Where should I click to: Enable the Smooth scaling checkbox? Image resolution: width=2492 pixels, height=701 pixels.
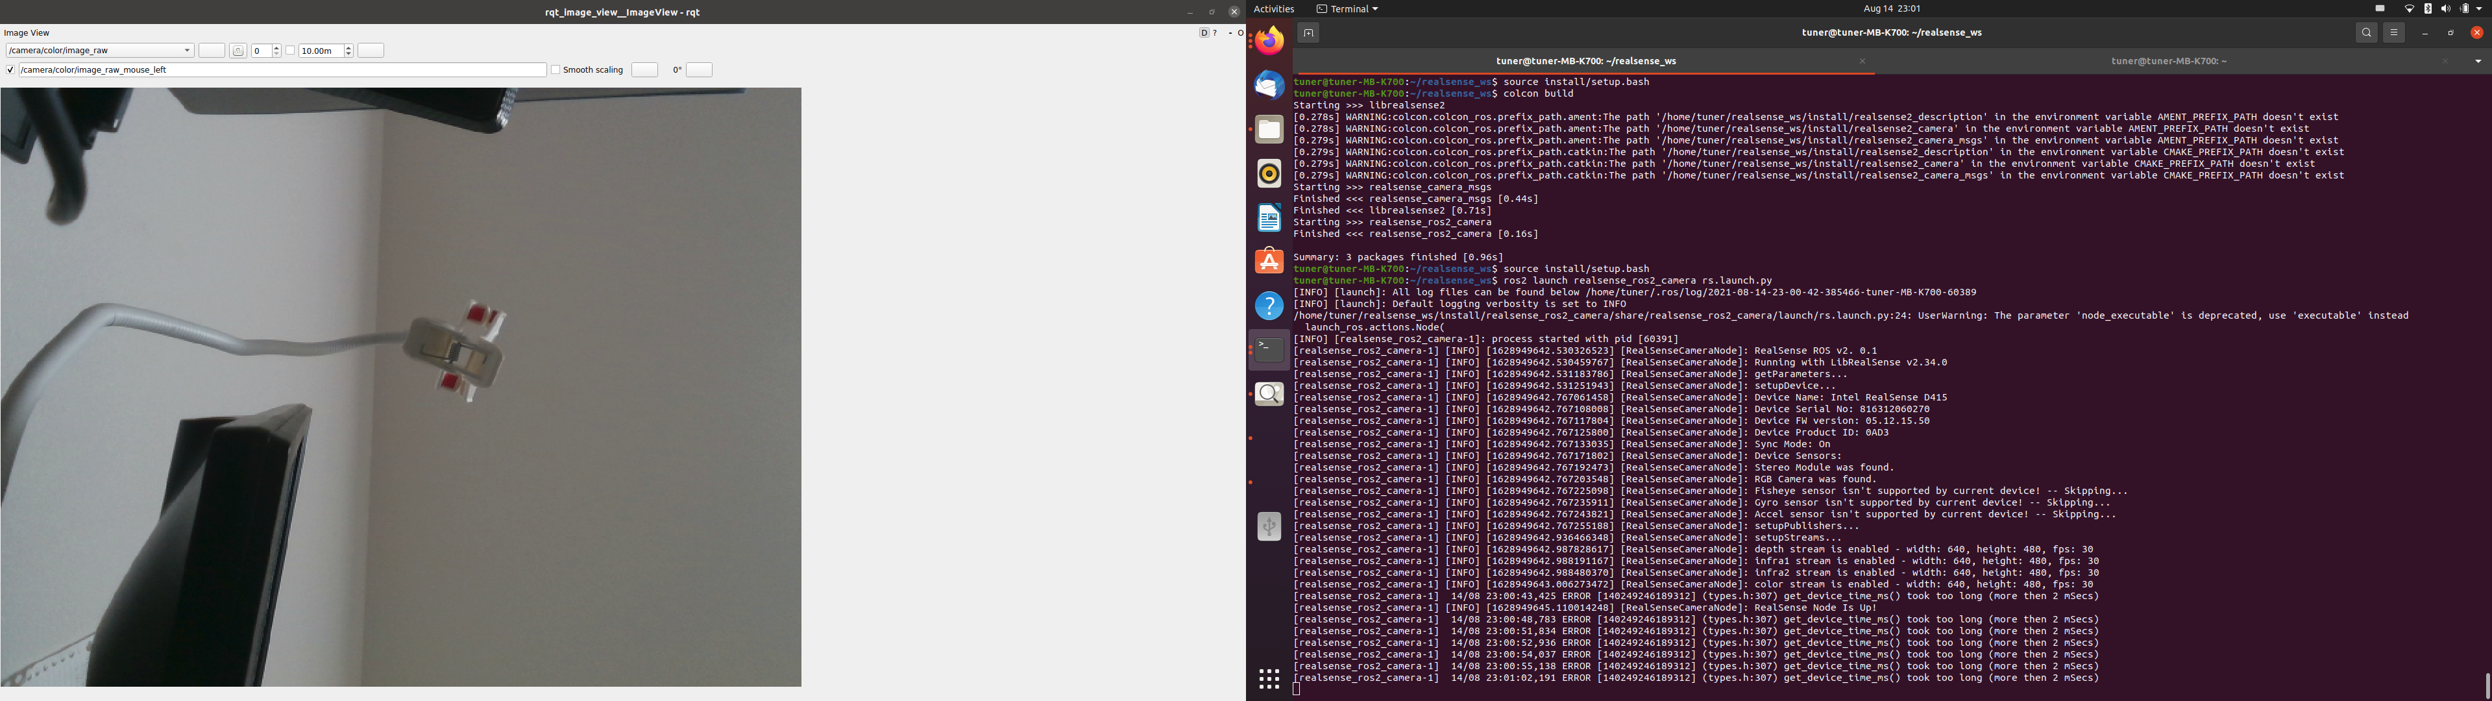(556, 69)
